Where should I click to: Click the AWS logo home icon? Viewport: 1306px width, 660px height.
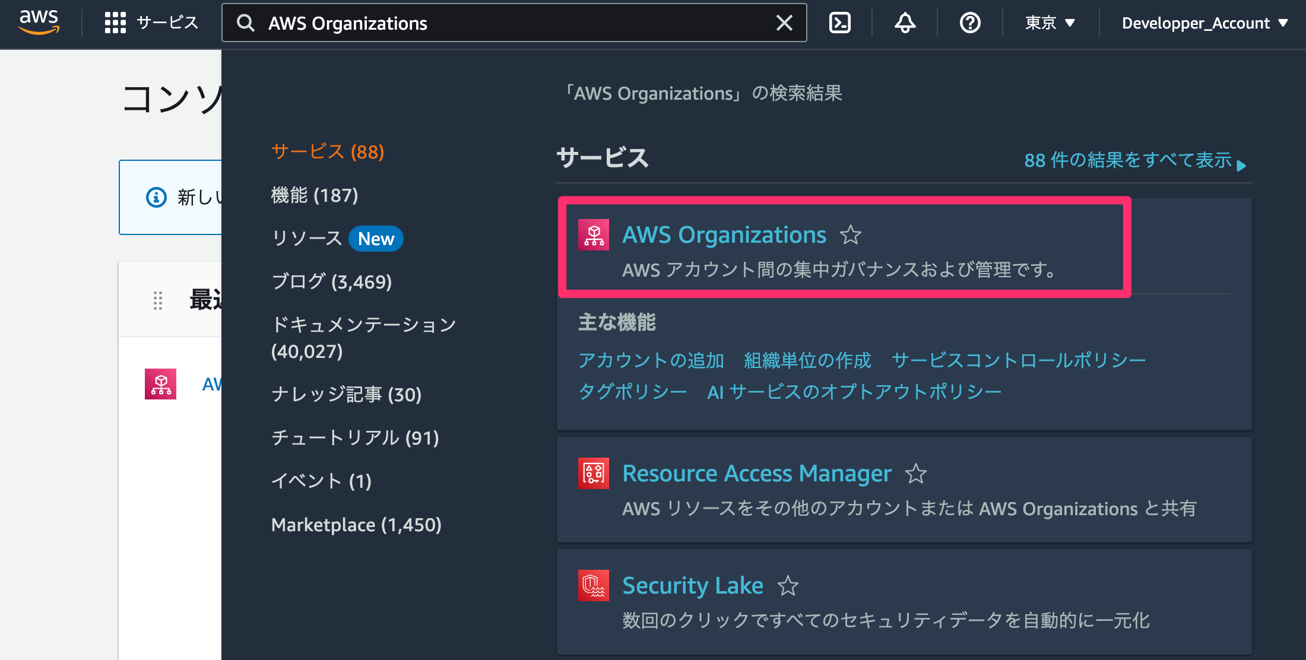click(x=39, y=23)
